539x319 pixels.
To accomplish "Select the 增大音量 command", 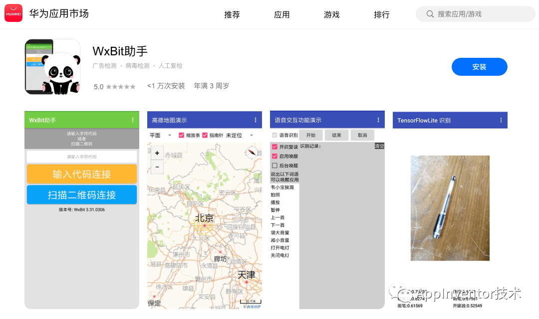I will coord(280,233).
